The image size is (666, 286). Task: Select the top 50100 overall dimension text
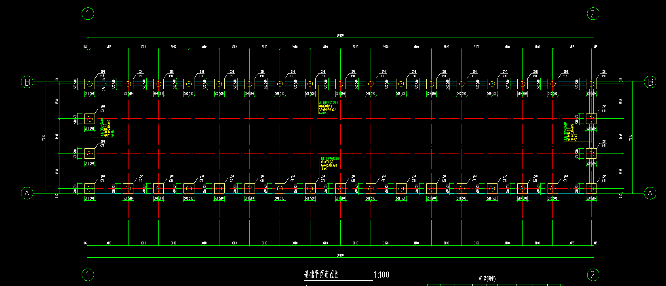click(x=340, y=36)
